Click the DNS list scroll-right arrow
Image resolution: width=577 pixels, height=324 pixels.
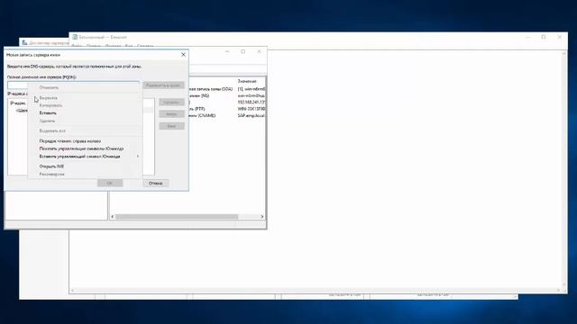[x=262, y=216]
